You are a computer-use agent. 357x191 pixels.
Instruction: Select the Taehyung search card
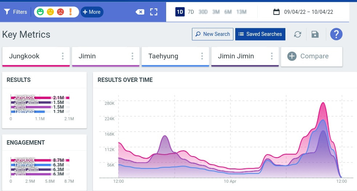(175, 57)
